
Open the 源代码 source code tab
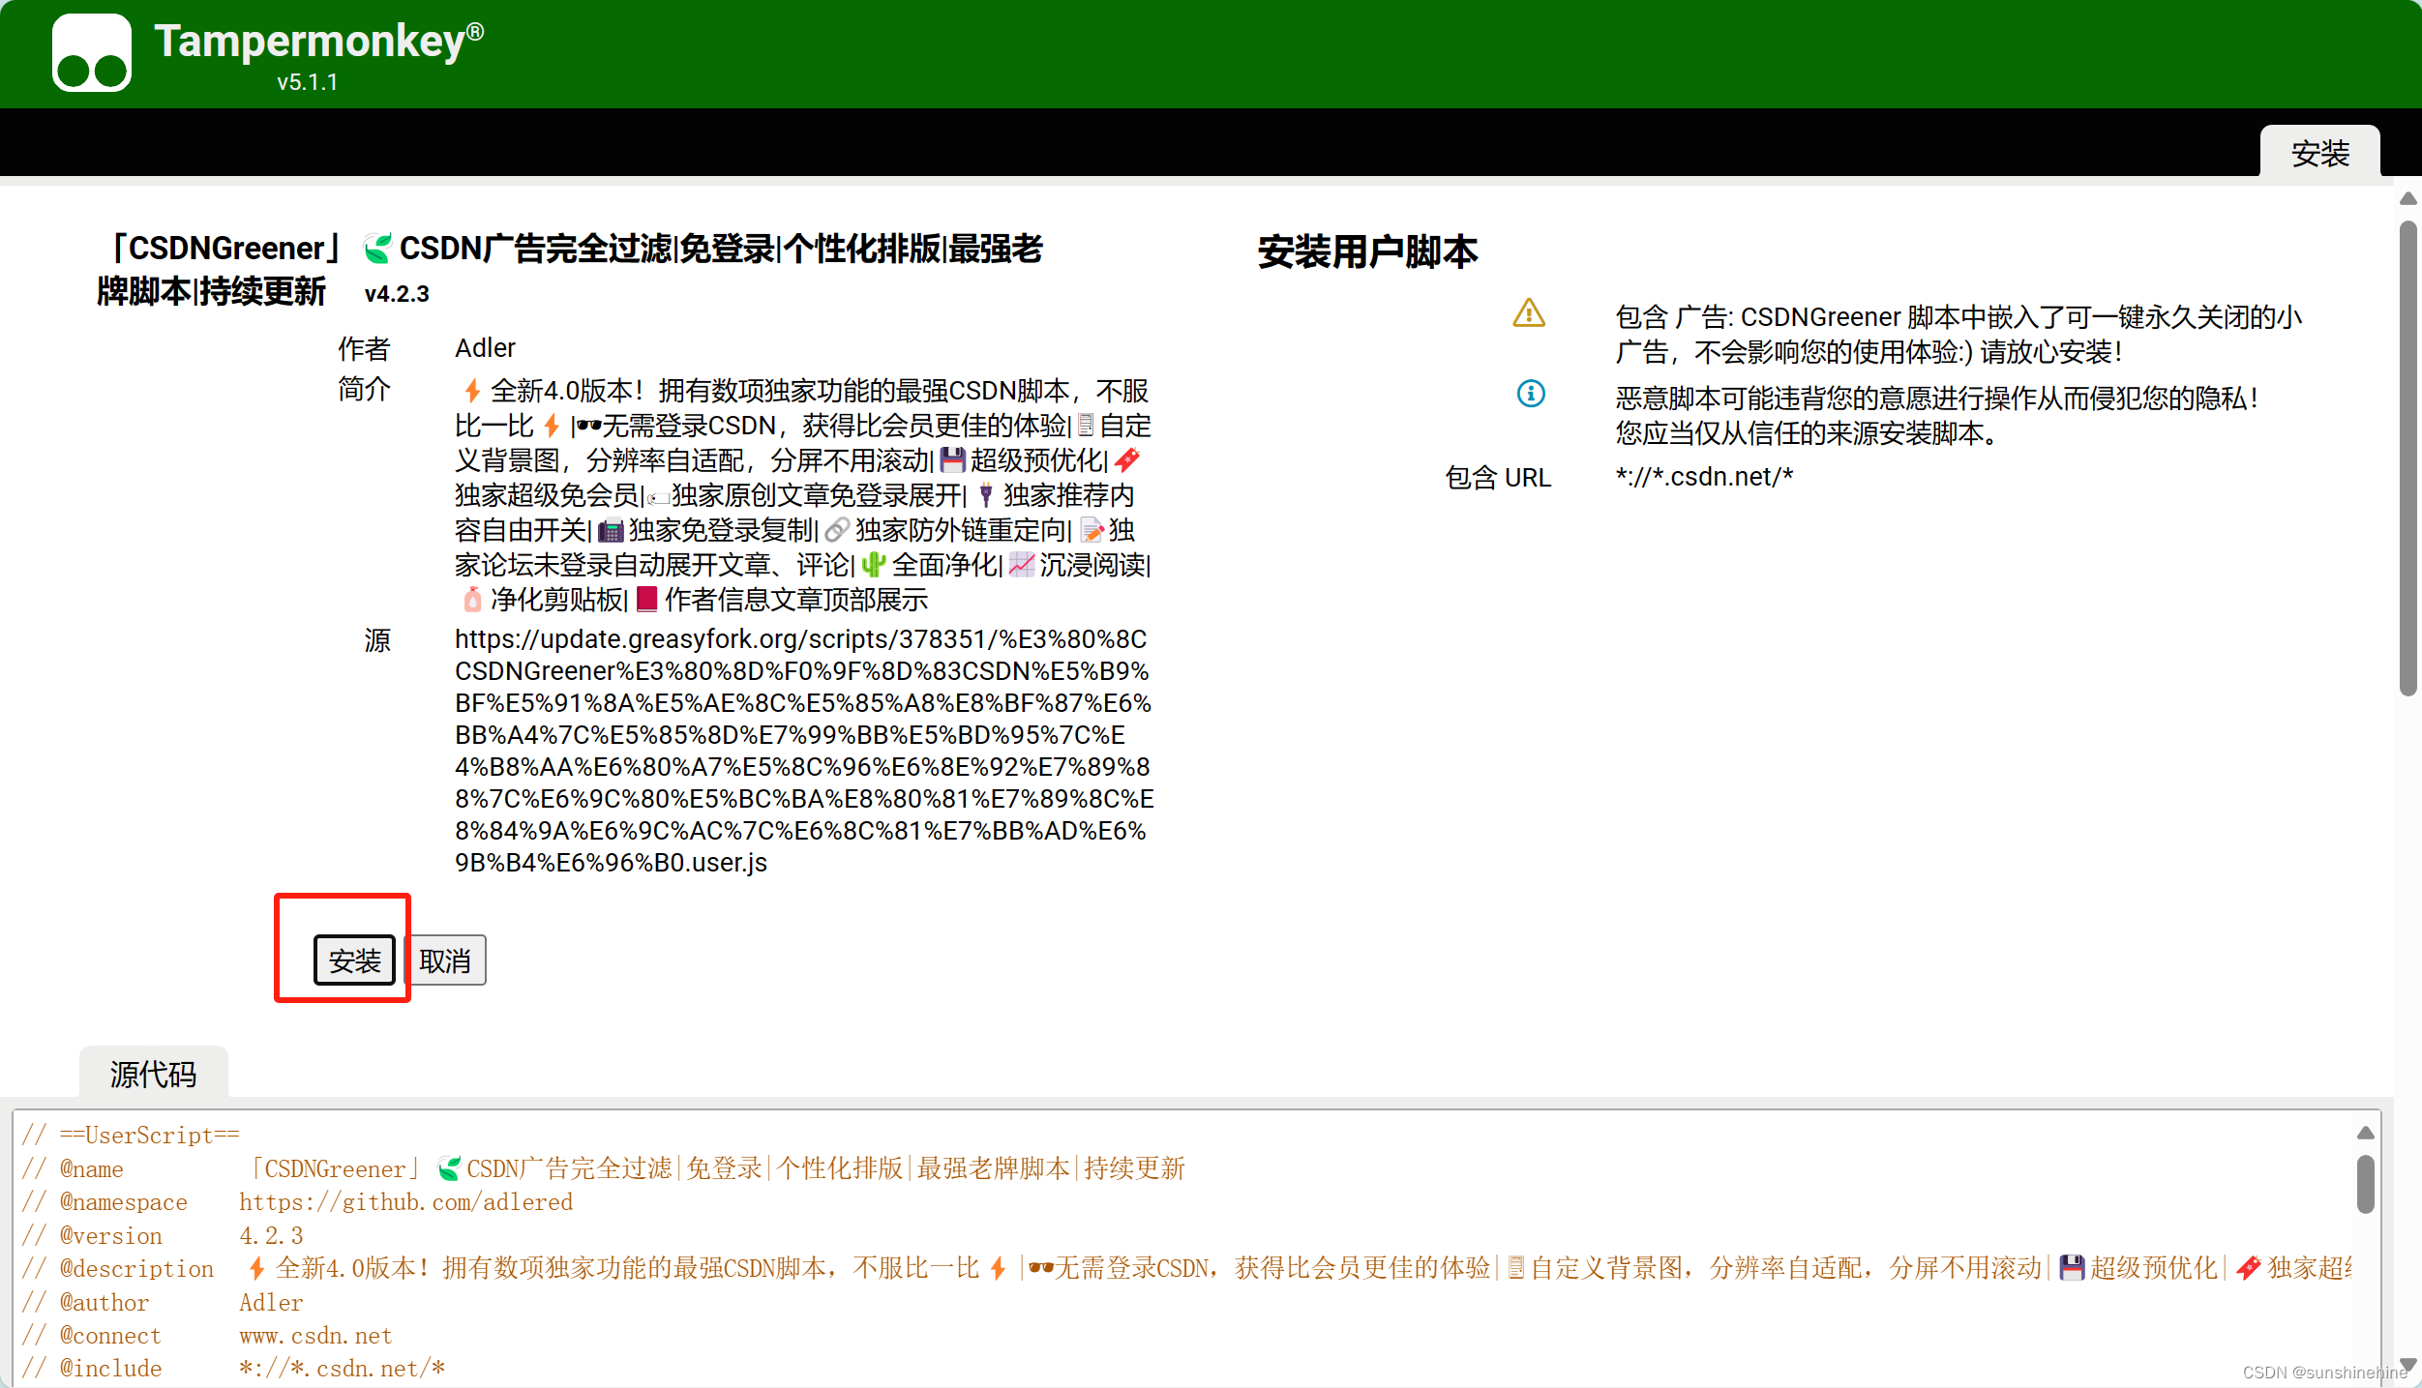(x=153, y=1074)
